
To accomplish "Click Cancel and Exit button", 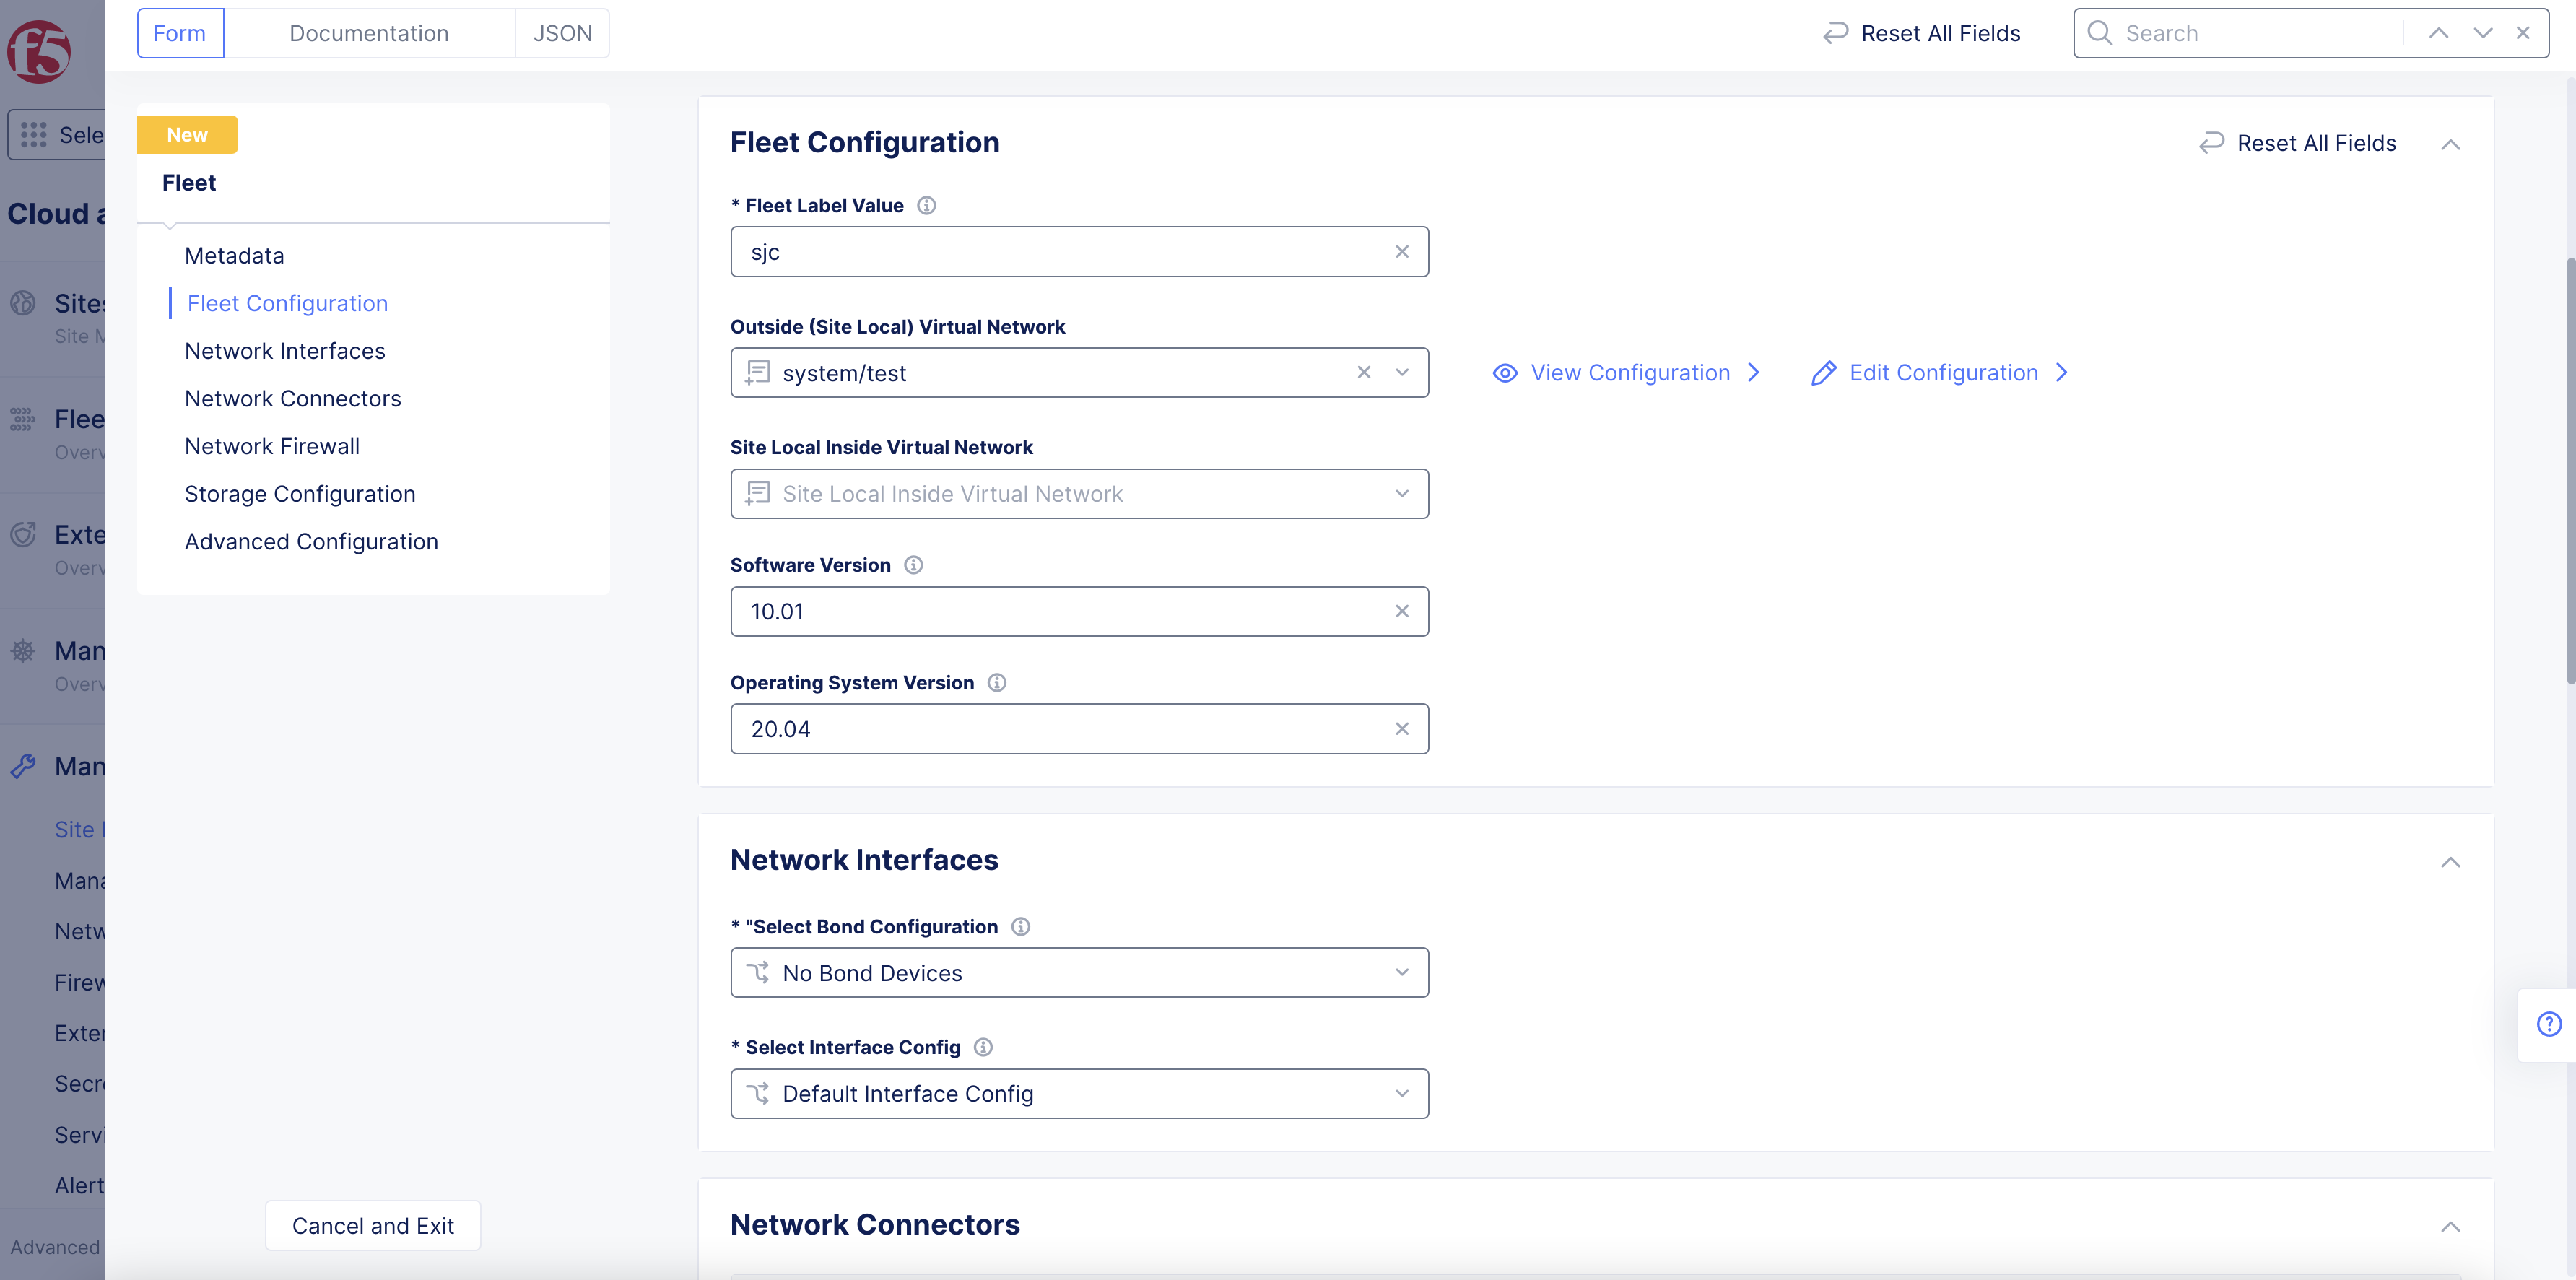I will tap(373, 1226).
